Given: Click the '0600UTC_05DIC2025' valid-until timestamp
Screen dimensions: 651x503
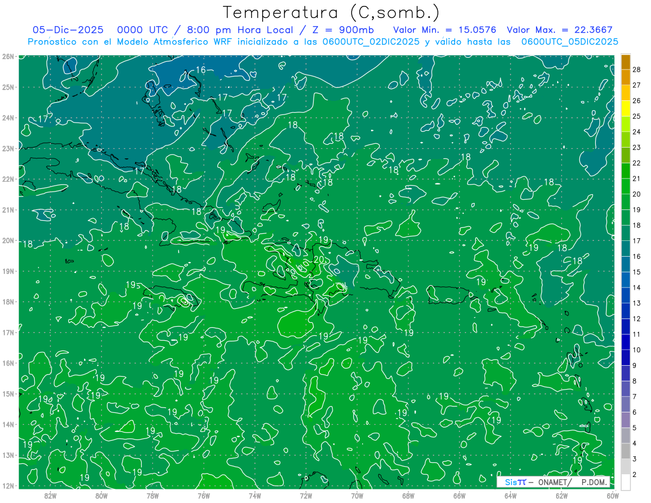Looking at the screenshot, I should pyautogui.click(x=570, y=42).
